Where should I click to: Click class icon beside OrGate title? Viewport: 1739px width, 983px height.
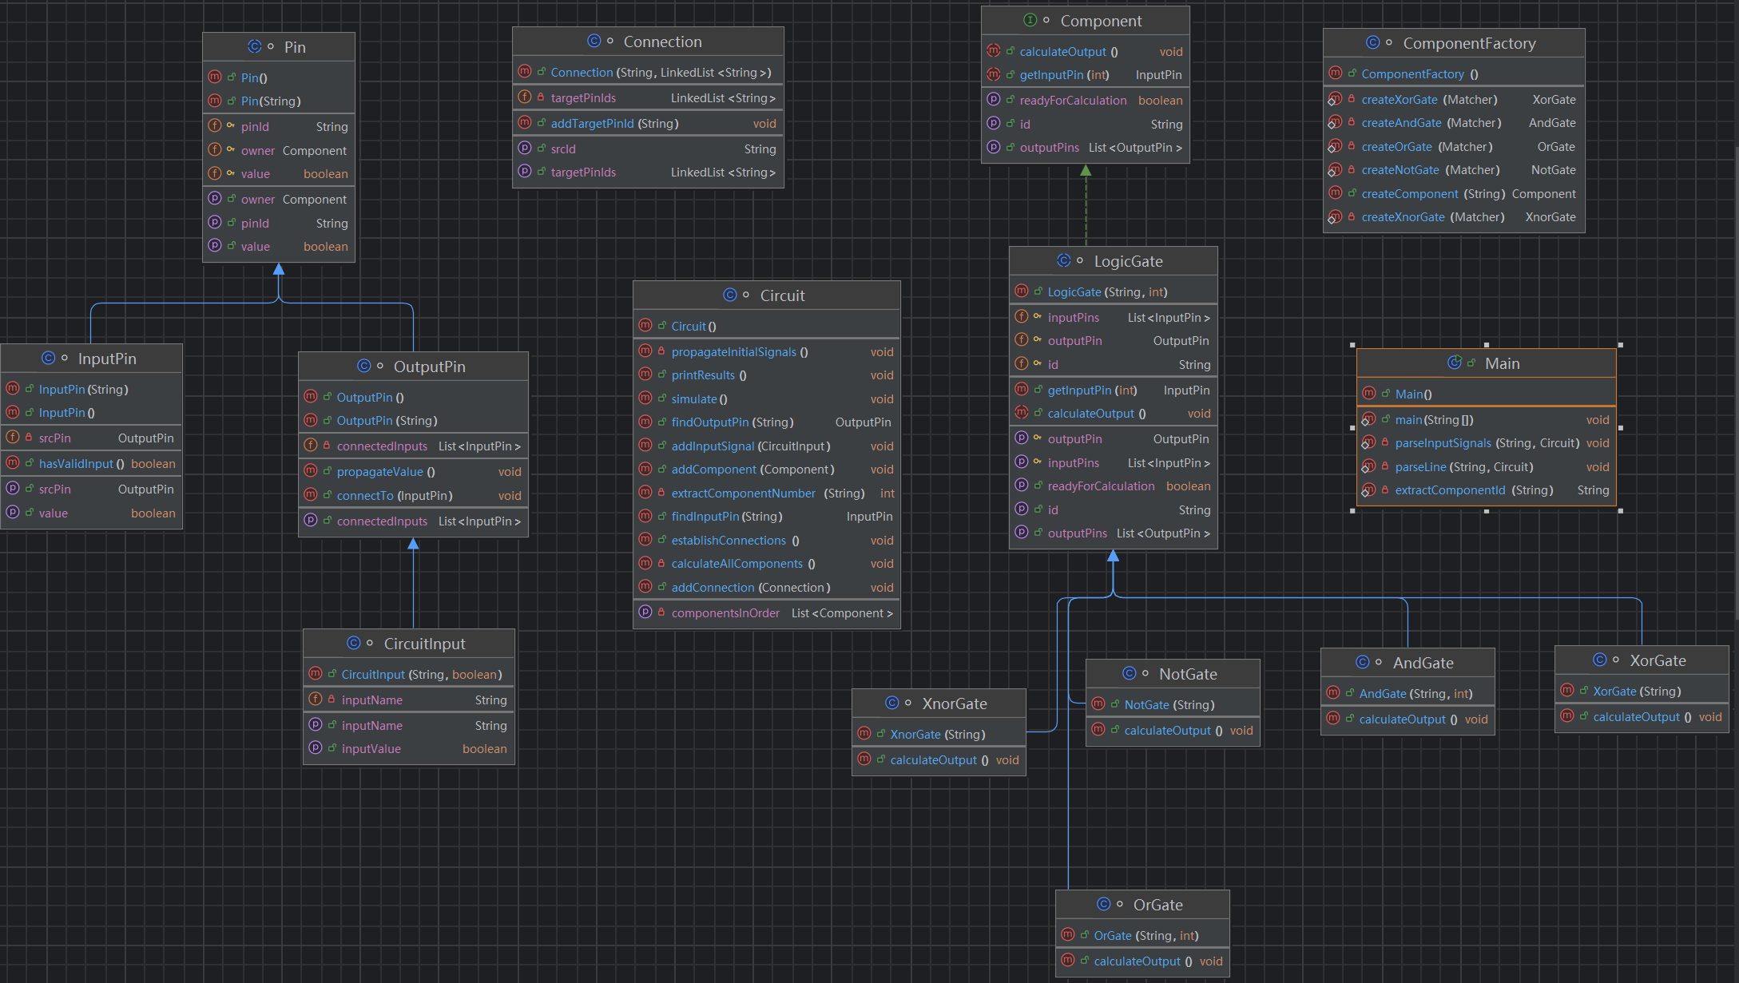tap(1104, 904)
